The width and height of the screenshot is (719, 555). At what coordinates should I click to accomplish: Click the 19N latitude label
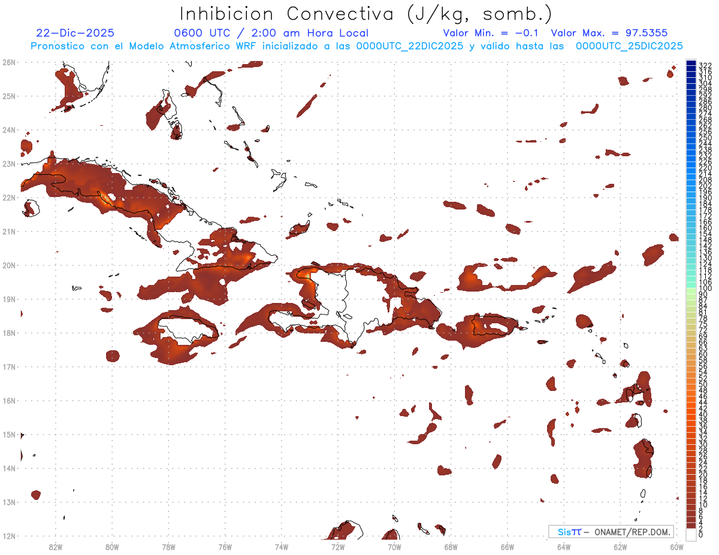[8, 299]
